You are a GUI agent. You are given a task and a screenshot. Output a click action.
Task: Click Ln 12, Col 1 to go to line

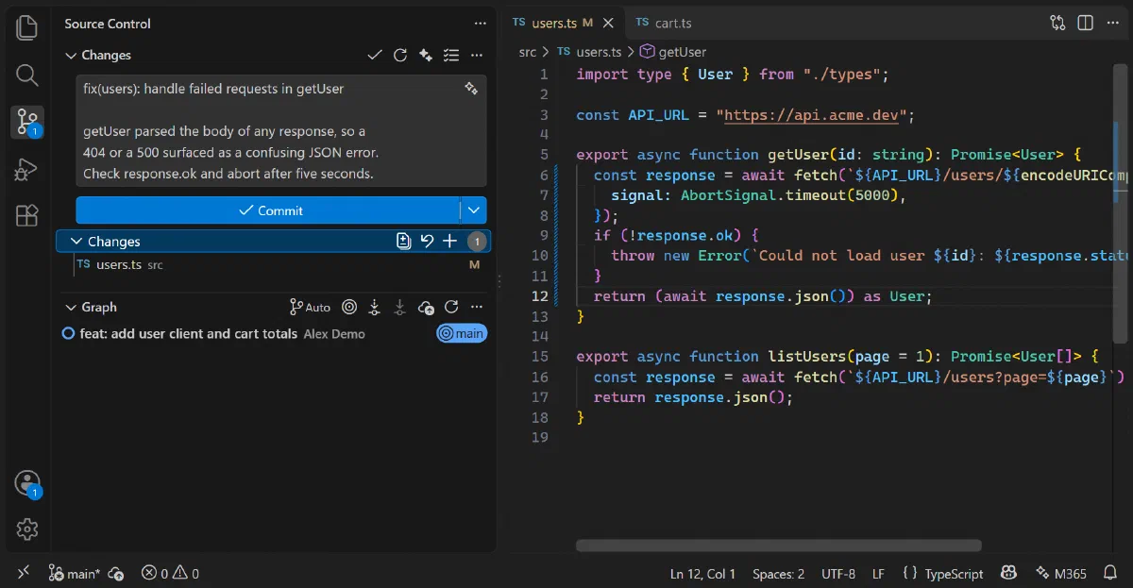tap(703, 573)
